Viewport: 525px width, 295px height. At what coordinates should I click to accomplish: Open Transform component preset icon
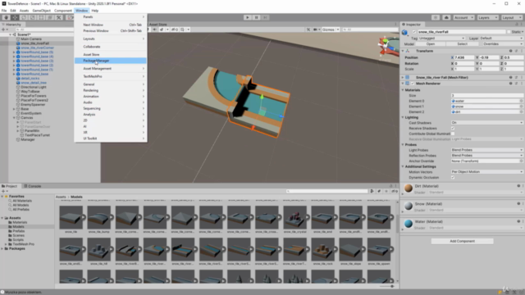pos(516,51)
